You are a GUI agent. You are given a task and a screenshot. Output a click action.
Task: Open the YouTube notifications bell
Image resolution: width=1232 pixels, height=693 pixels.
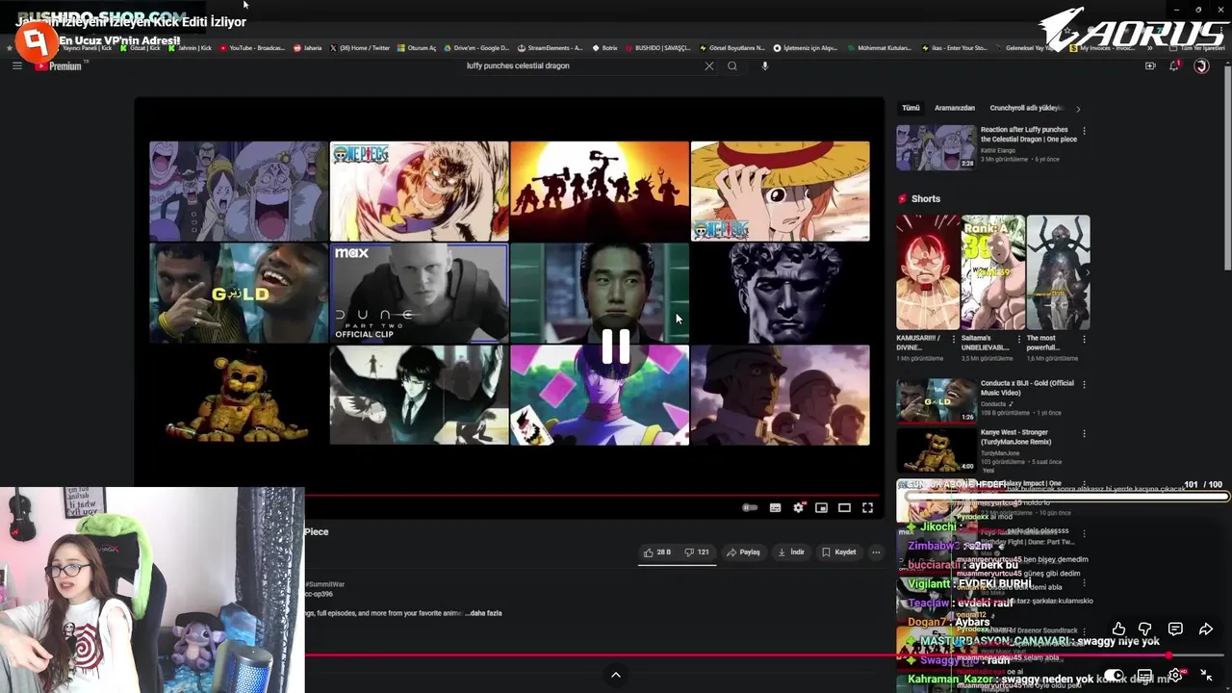[1174, 65]
